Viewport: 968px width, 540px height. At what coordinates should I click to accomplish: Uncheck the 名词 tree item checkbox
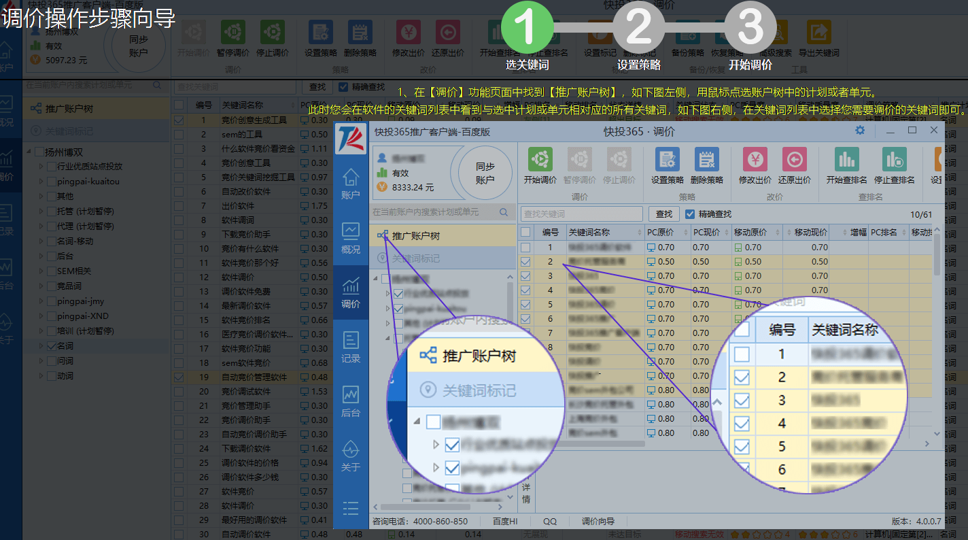point(52,345)
